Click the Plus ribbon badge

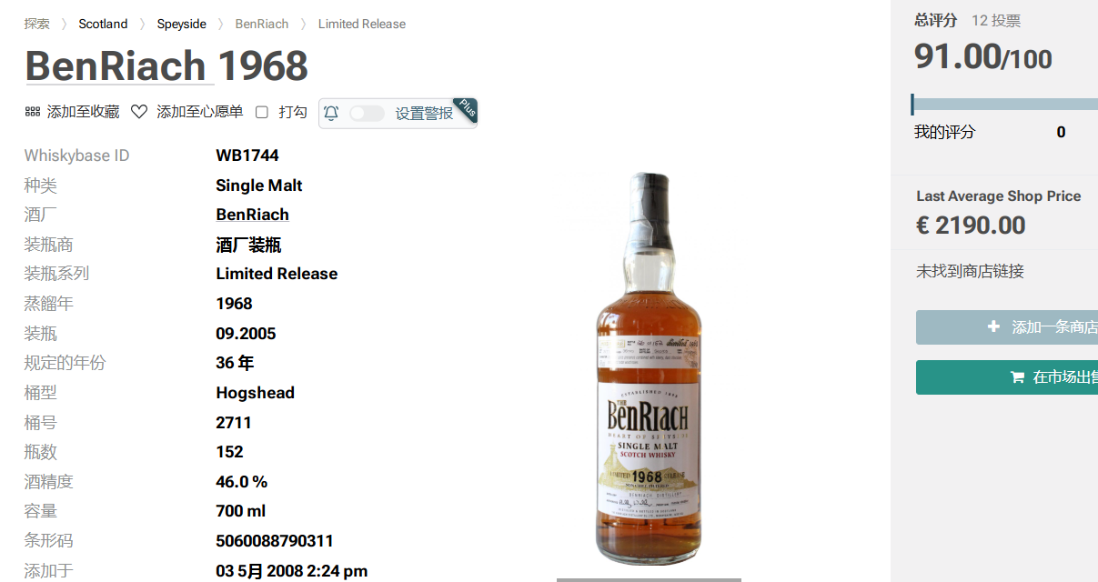[465, 110]
